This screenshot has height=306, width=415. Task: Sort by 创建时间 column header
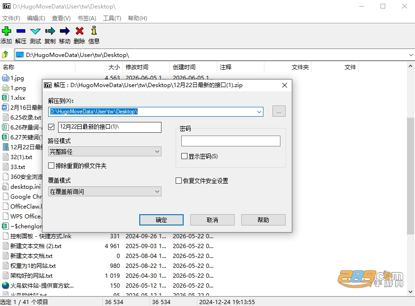[193, 67]
